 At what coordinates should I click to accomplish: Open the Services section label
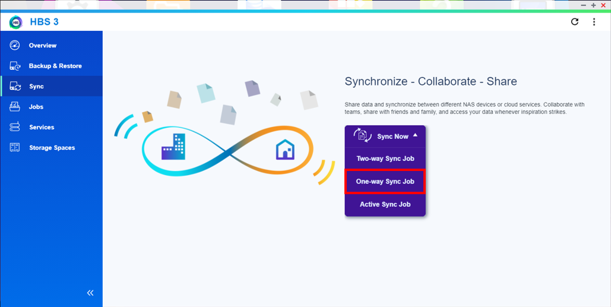[42, 128]
